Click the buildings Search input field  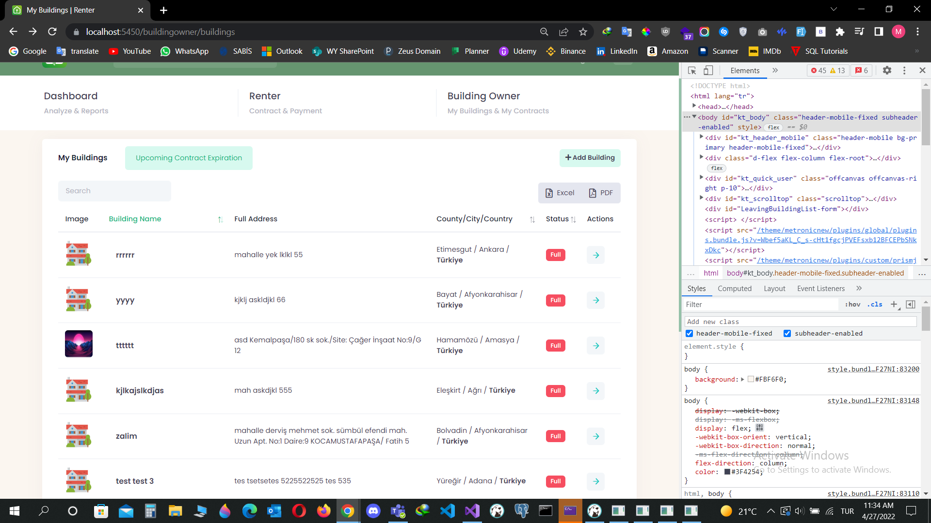pyautogui.click(x=114, y=191)
